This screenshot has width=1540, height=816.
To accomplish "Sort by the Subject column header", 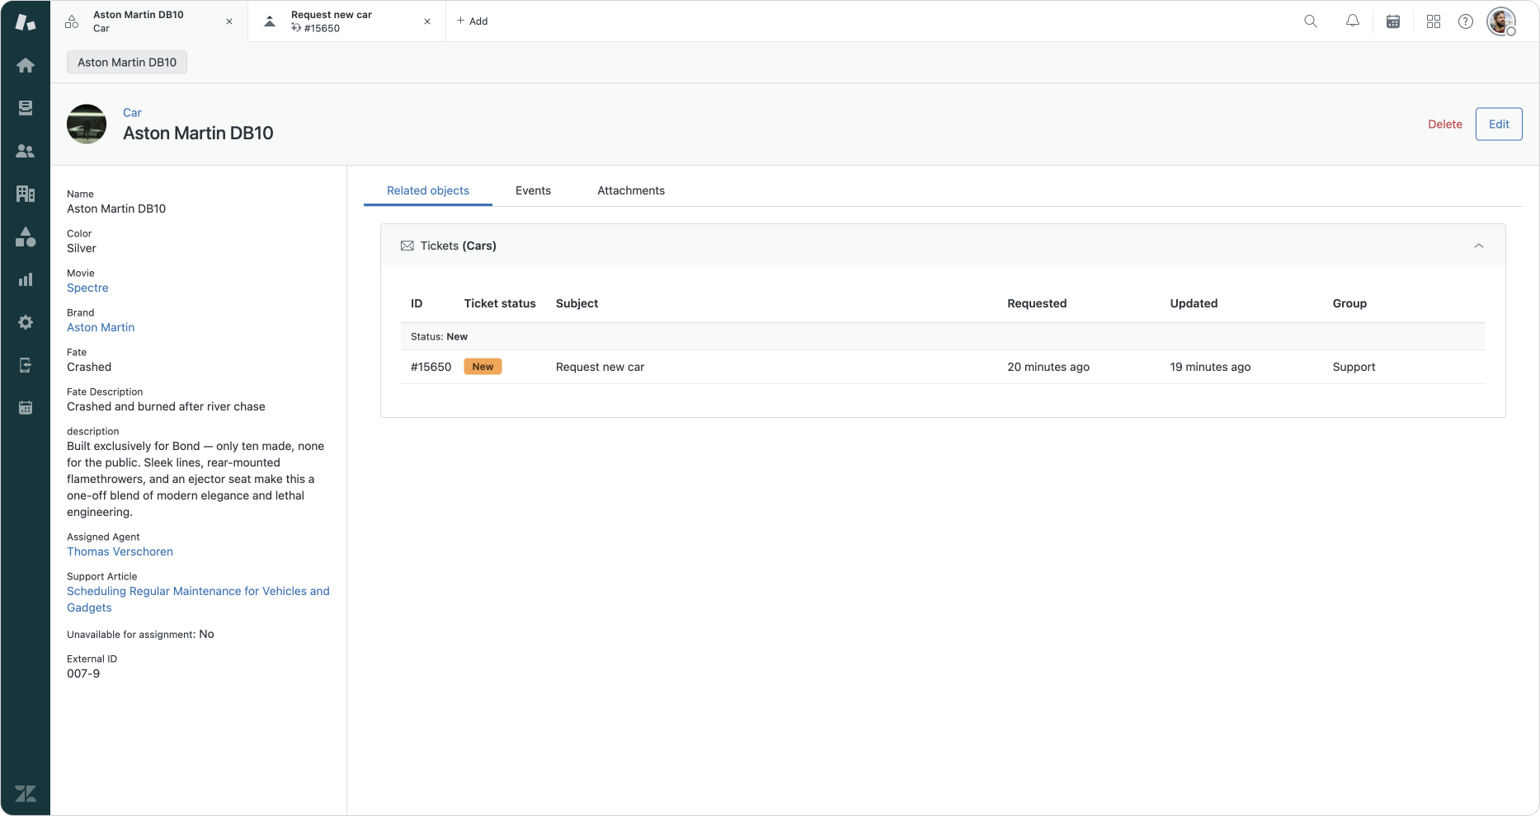I will click(x=577, y=303).
